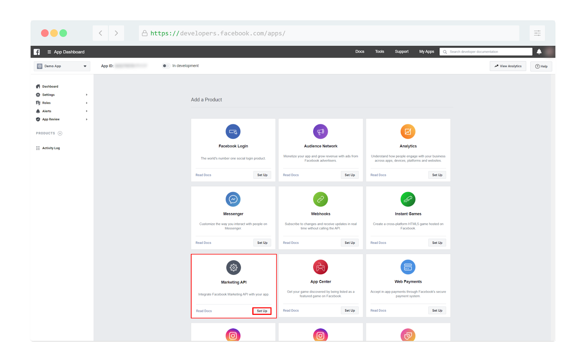Click the second Instagram icon at bottom
This screenshot has height=361, width=586.
[x=320, y=335]
